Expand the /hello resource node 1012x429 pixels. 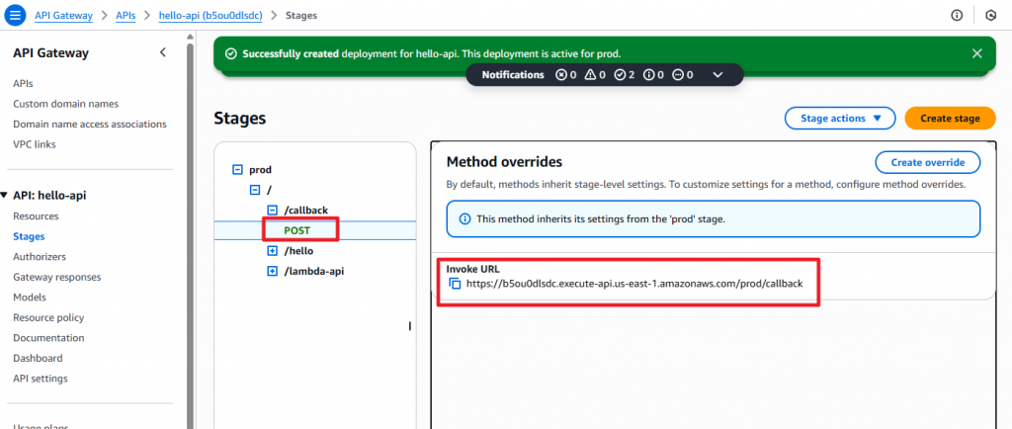tap(272, 251)
